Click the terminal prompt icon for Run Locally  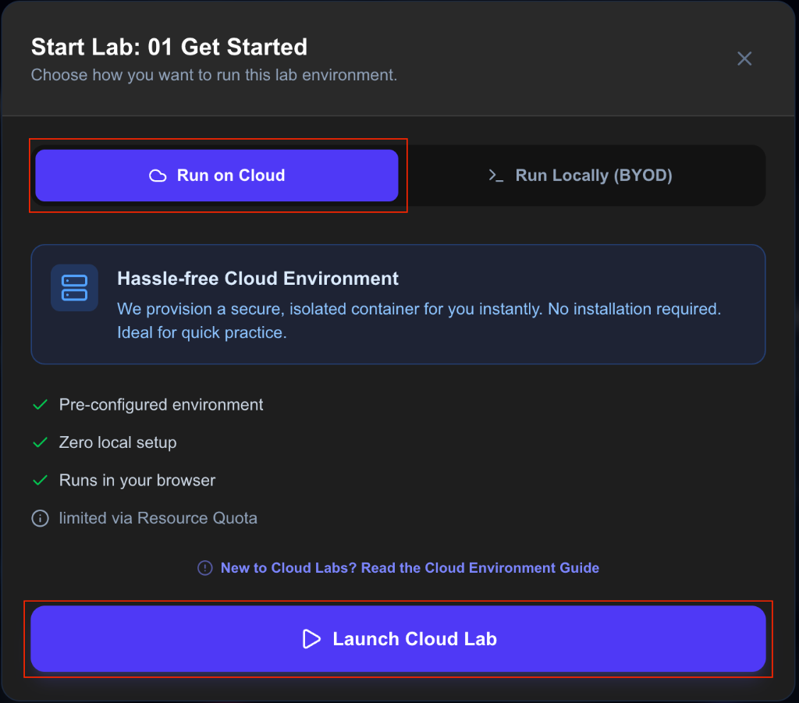pyautogui.click(x=495, y=176)
